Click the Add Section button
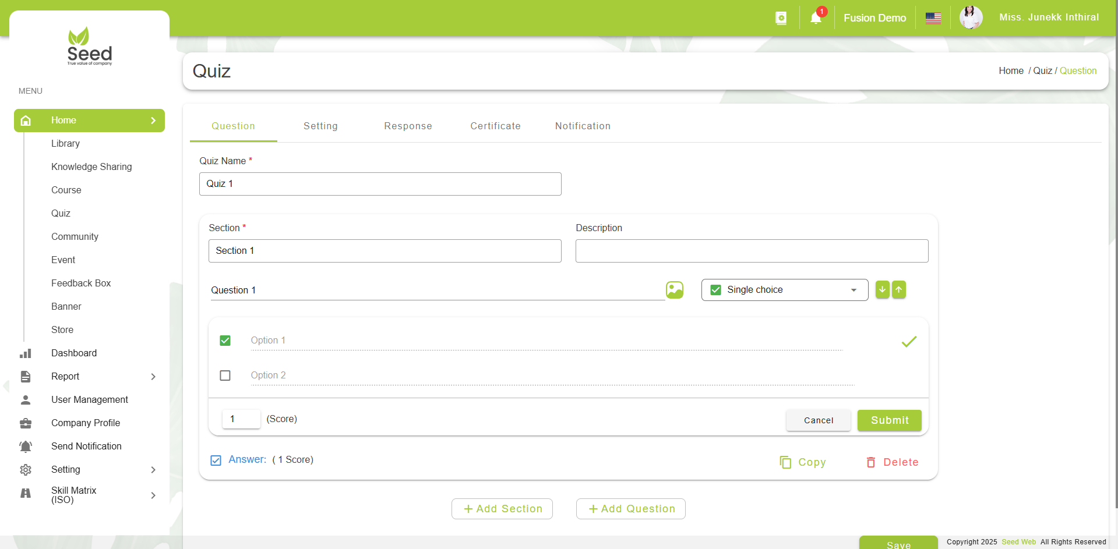The height and width of the screenshot is (549, 1118). [502, 509]
